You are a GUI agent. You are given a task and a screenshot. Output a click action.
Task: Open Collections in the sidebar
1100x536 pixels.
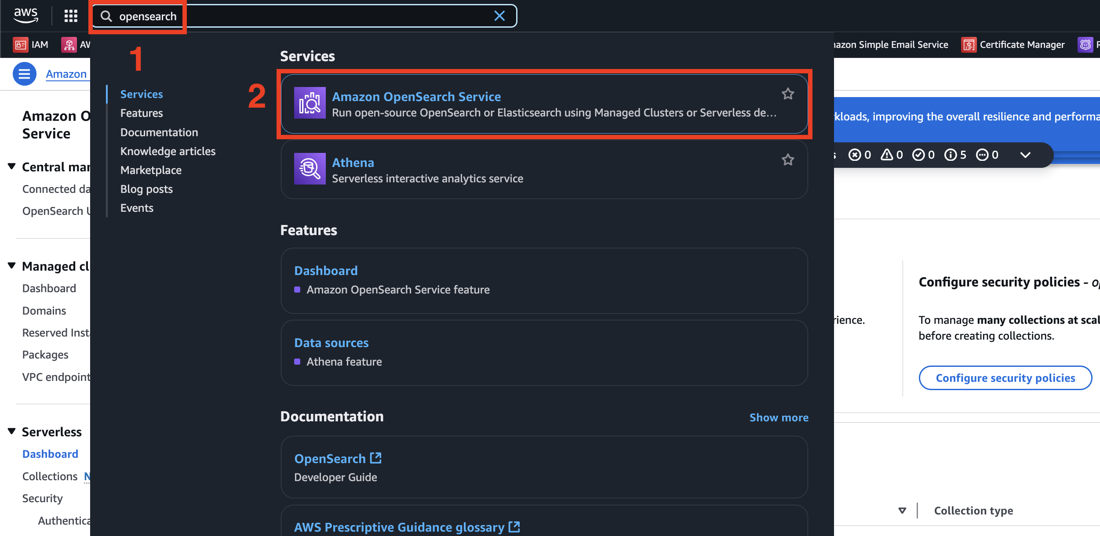tap(50, 476)
